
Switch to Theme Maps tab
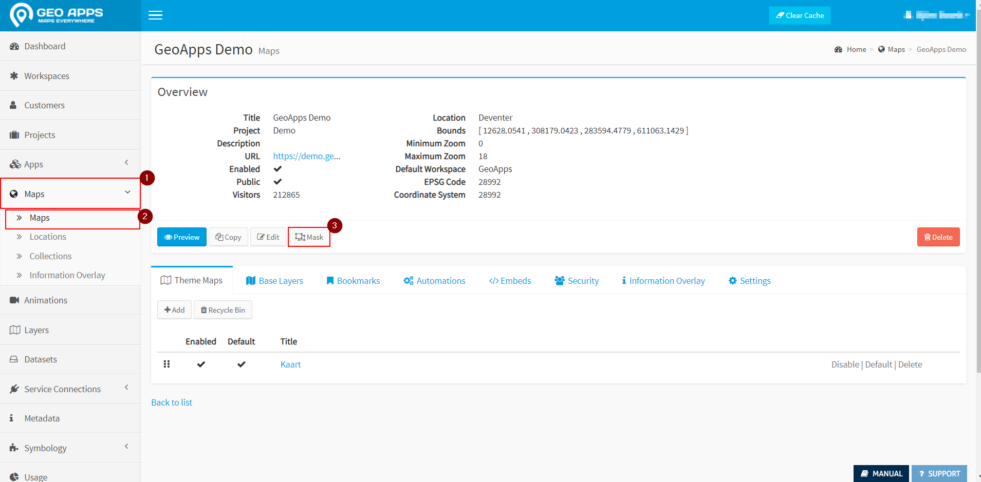[x=192, y=280]
